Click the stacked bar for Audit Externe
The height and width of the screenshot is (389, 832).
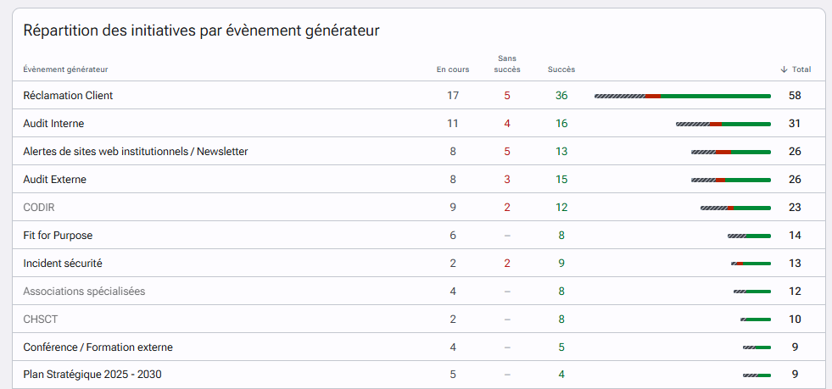click(731, 181)
